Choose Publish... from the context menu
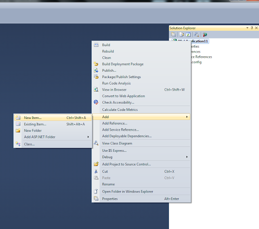Viewport: 259px width, 229px height. tap(141, 70)
